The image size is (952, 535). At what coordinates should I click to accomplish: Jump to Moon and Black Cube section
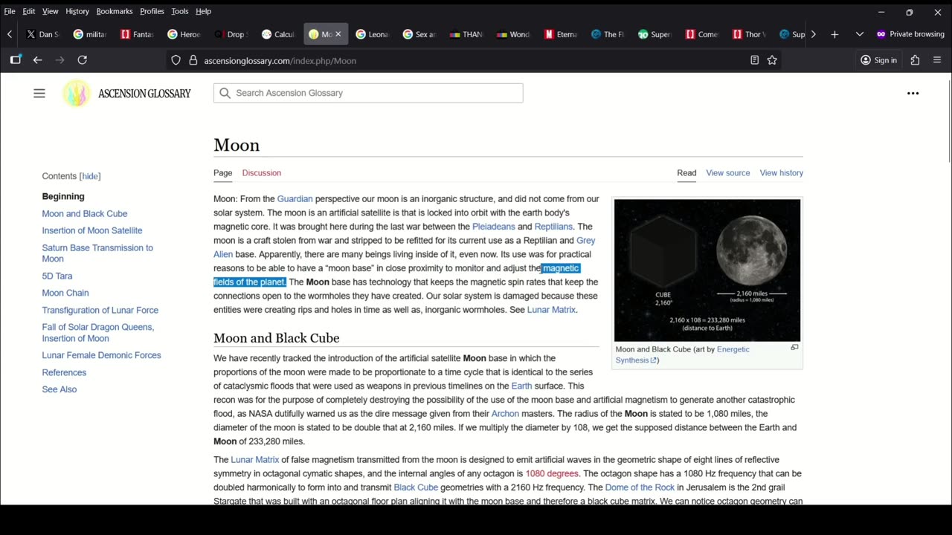click(84, 213)
